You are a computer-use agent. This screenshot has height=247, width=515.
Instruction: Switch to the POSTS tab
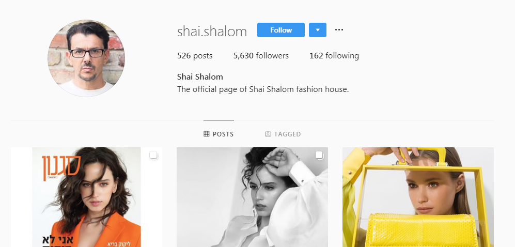(x=219, y=134)
